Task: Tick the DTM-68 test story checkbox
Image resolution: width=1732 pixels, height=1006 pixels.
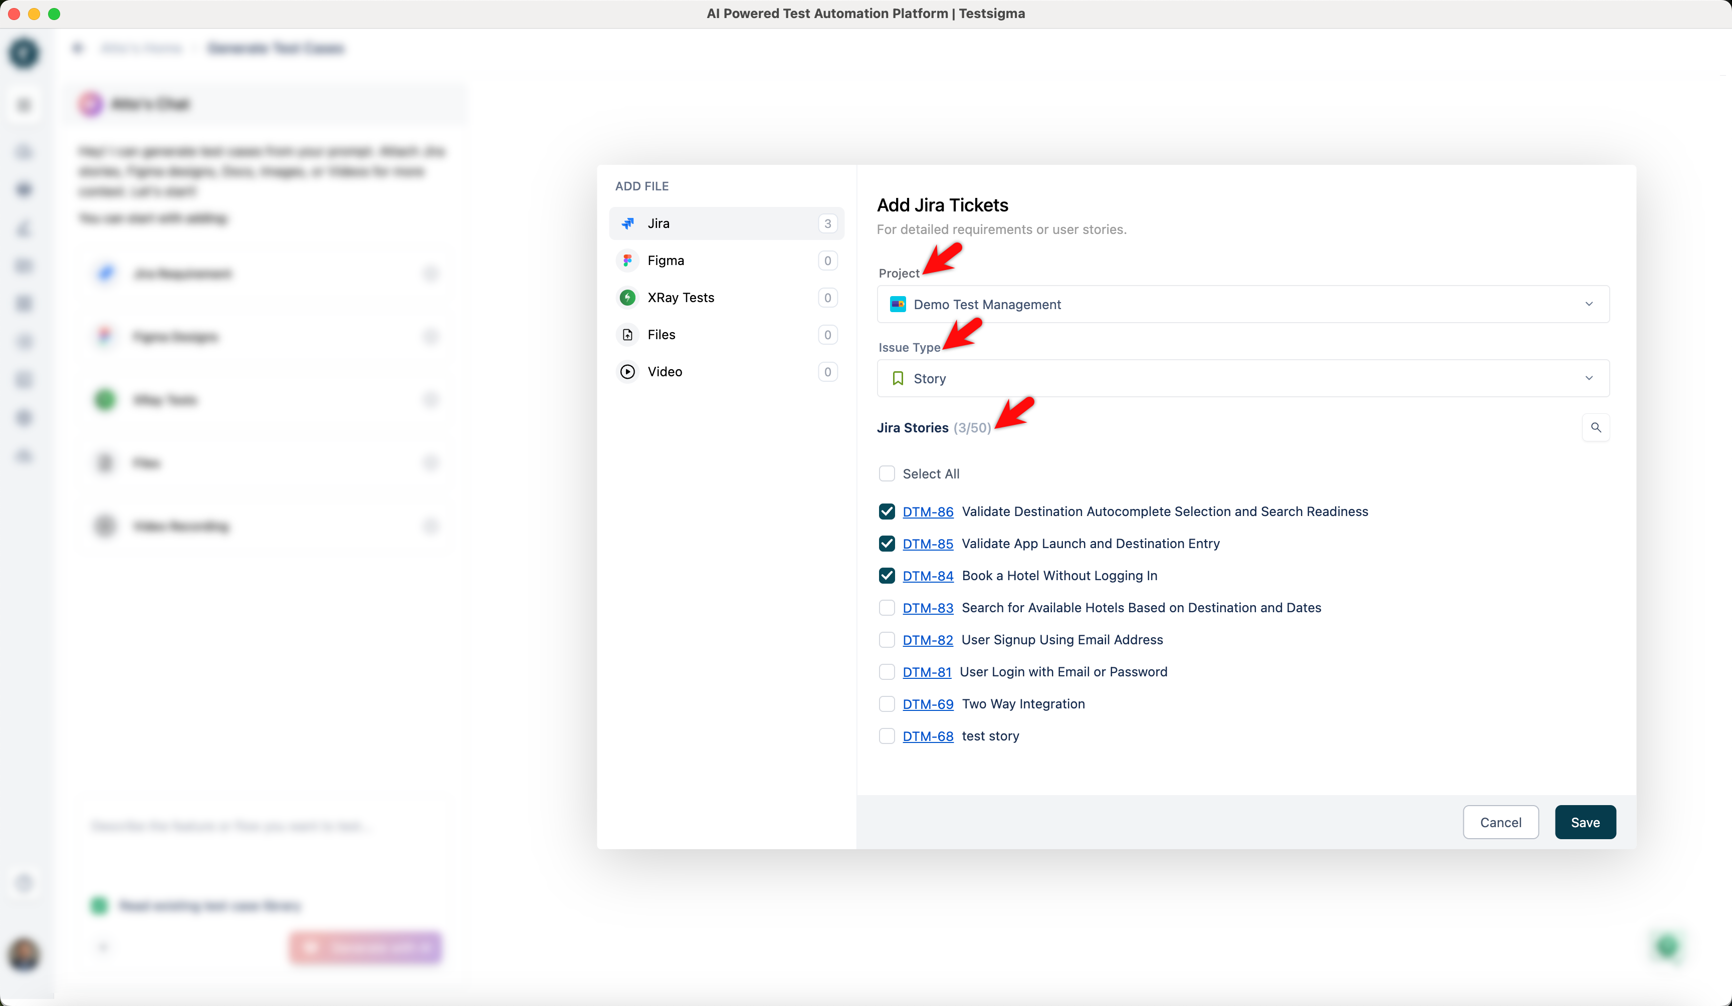Action: [x=887, y=736]
